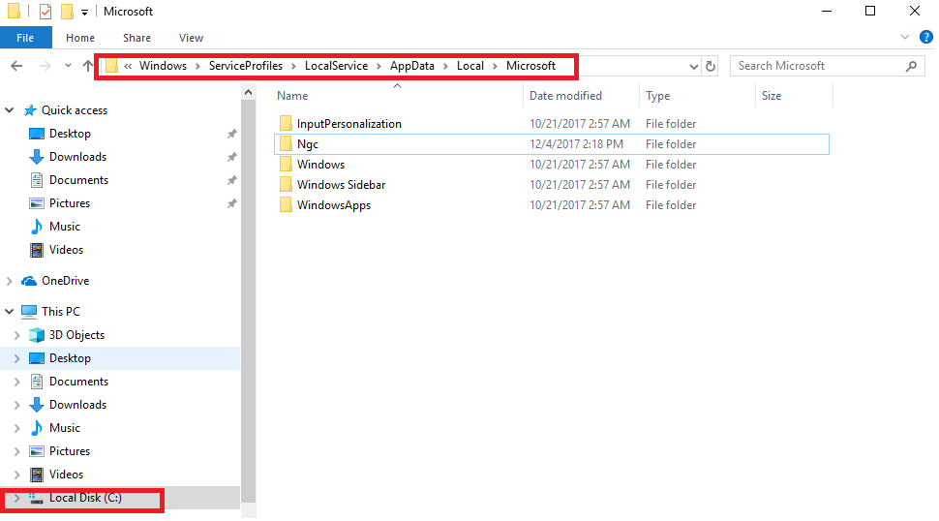Expand 3D Objects under This PC

pyautogui.click(x=17, y=335)
